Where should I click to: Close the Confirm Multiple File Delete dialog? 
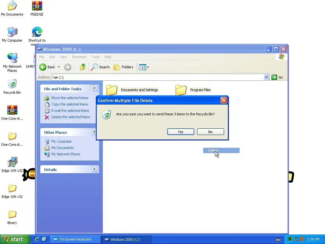pyautogui.click(x=224, y=100)
